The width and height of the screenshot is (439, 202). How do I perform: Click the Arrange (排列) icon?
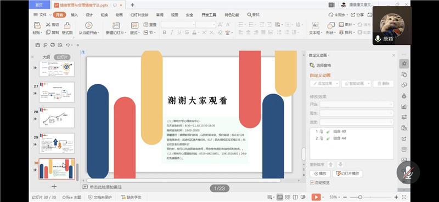[341, 32]
